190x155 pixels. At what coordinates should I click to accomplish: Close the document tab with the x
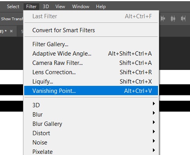tap(11, 31)
